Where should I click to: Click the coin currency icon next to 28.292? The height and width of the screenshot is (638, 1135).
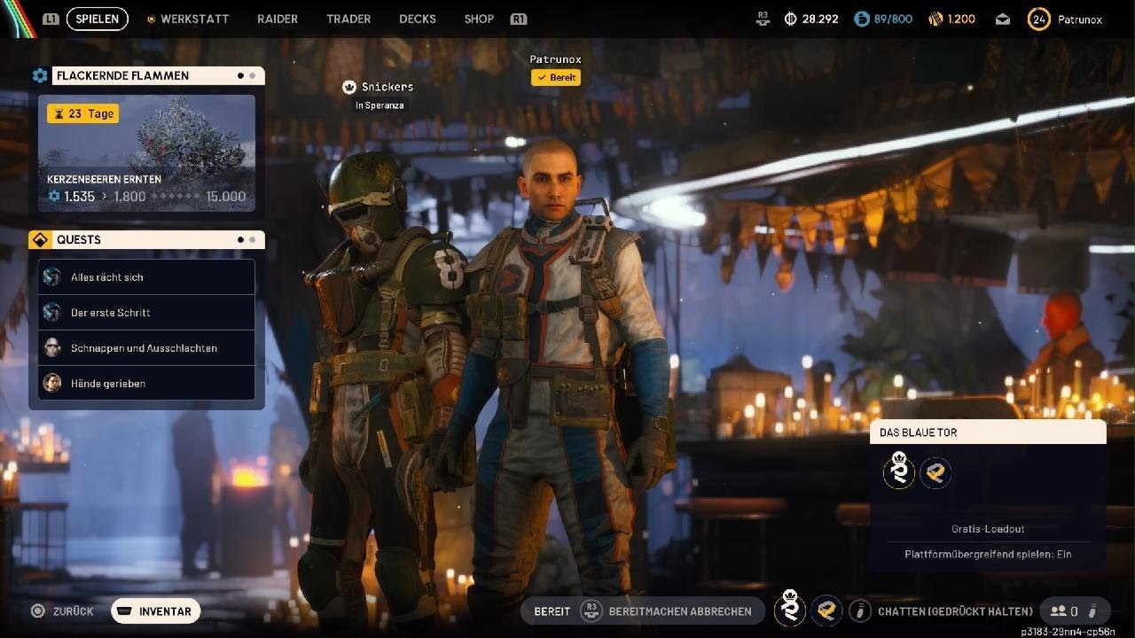[791, 19]
